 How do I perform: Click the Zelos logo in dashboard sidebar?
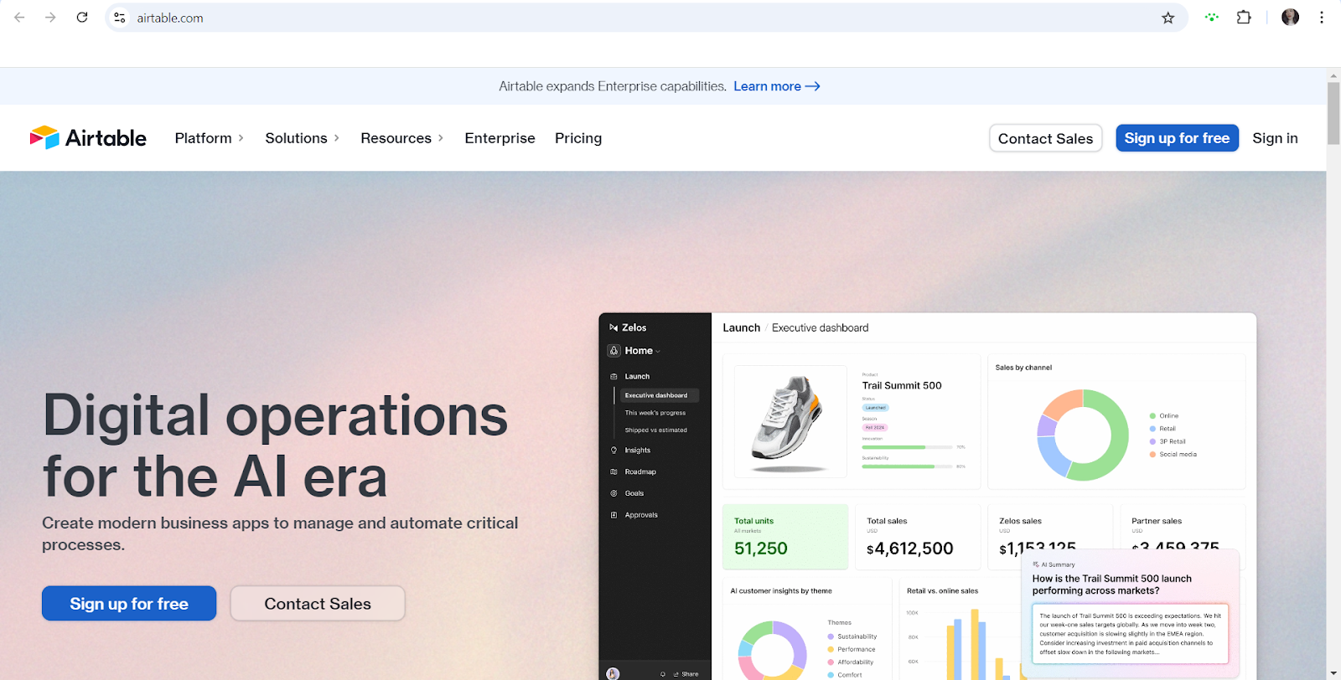pyautogui.click(x=614, y=327)
